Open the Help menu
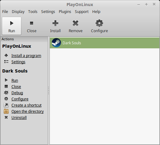The width and height of the screenshot is (160, 145). pyautogui.click(x=96, y=11)
